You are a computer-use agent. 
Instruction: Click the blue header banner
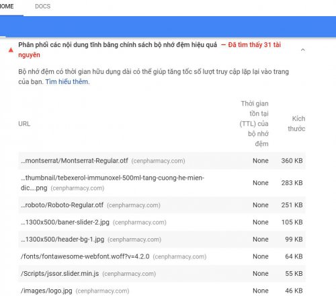168,26
